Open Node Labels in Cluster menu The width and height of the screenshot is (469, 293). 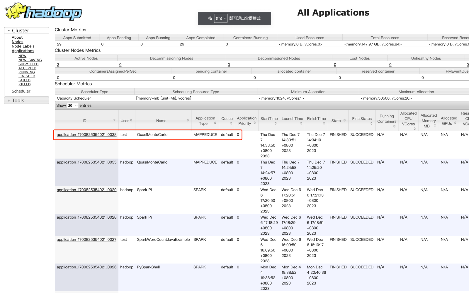click(x=23, y=46)
